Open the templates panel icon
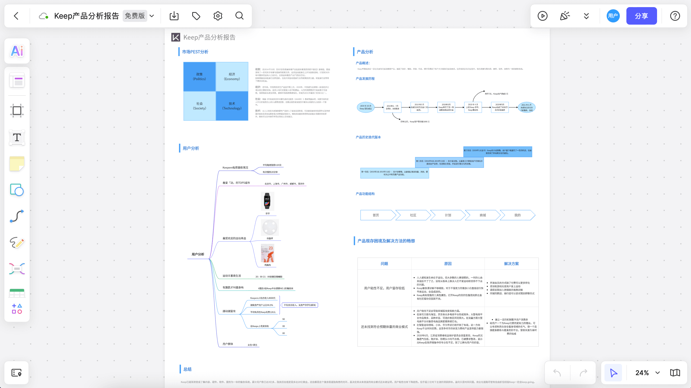 click(x=17, y=81)
